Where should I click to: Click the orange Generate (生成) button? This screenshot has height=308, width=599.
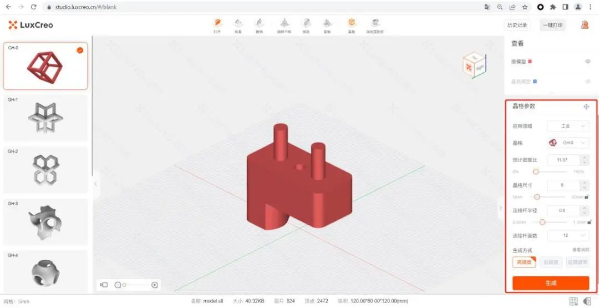tap(550, 283)
